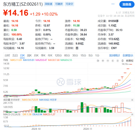Click the MA10:9.81 legend value
Viewport: 137px width, 130px height.
(29, 60)
